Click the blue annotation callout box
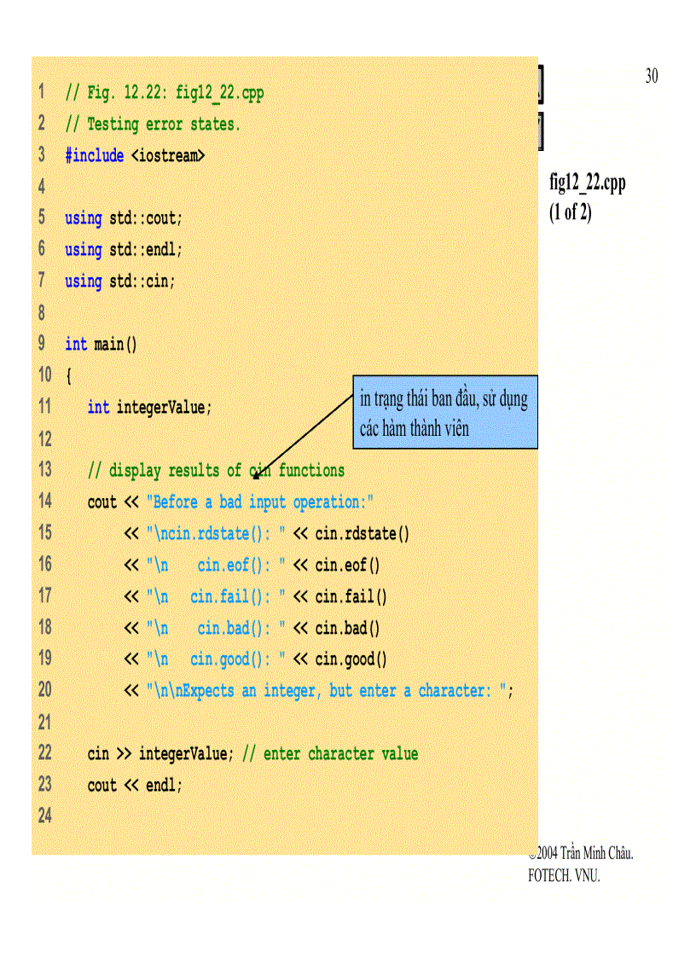This screenshot has height=958, width=696. [x=444, y=412]
